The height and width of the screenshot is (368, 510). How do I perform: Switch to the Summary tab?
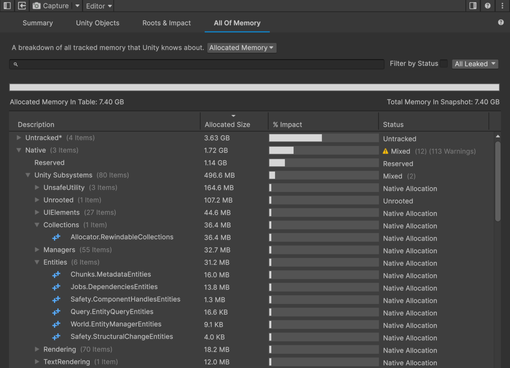(38, 23)
